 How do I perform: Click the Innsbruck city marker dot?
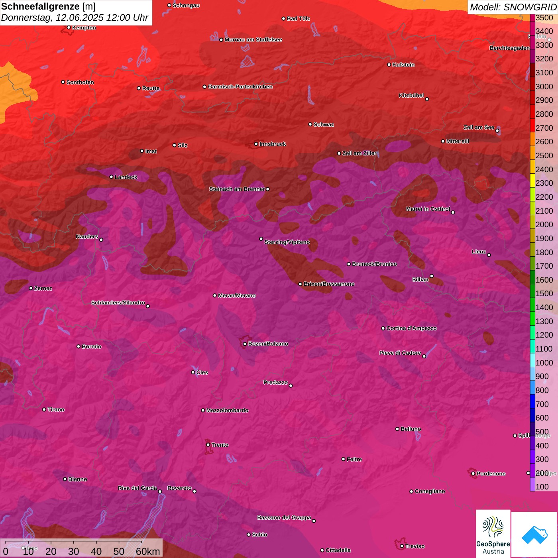(x=256, y=144)
